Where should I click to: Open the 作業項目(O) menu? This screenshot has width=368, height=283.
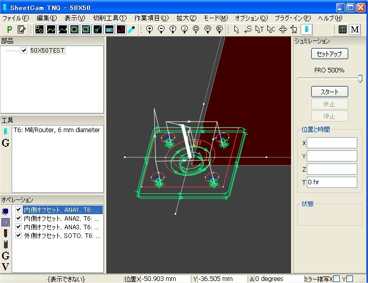click(x=151, y=18)
